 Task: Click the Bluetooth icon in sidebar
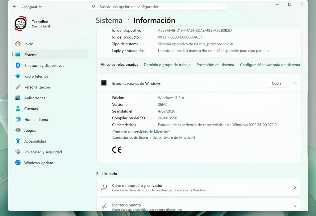point(18,65)
